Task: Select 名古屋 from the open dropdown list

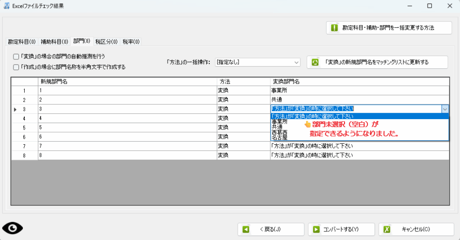Action: pyautogui.click(x=279, y=138)
